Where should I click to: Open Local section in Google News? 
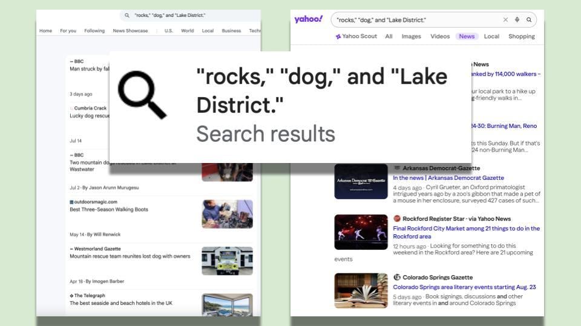[x=208, y=31]
